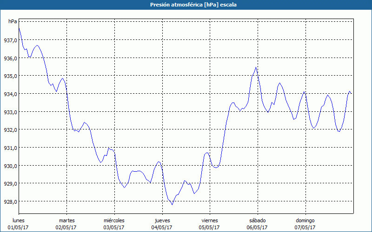
Task: Select the date 07/05/17 on the axis
Action: click(305, 227)
